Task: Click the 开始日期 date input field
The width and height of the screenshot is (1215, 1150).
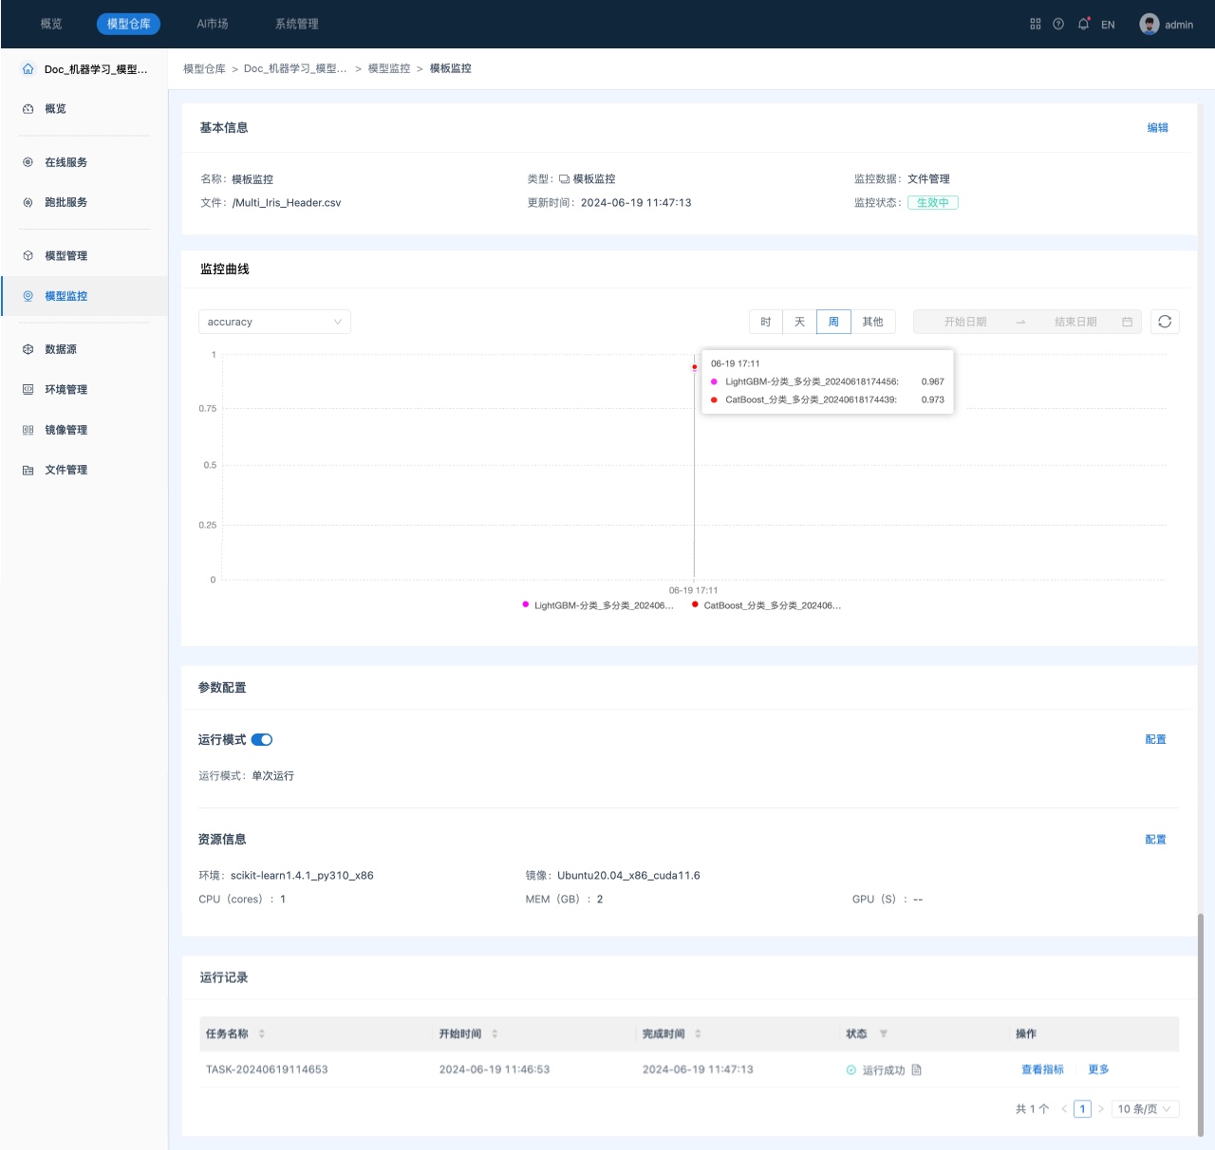Action: pos(965,322)
